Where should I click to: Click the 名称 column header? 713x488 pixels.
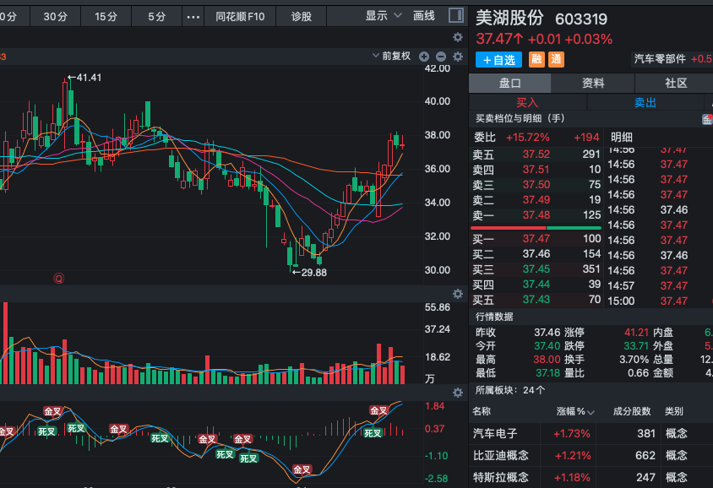tap(482, 412)
